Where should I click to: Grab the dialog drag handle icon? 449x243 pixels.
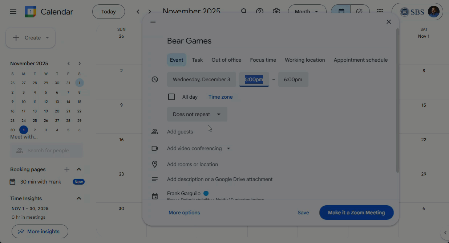(153, 22)
